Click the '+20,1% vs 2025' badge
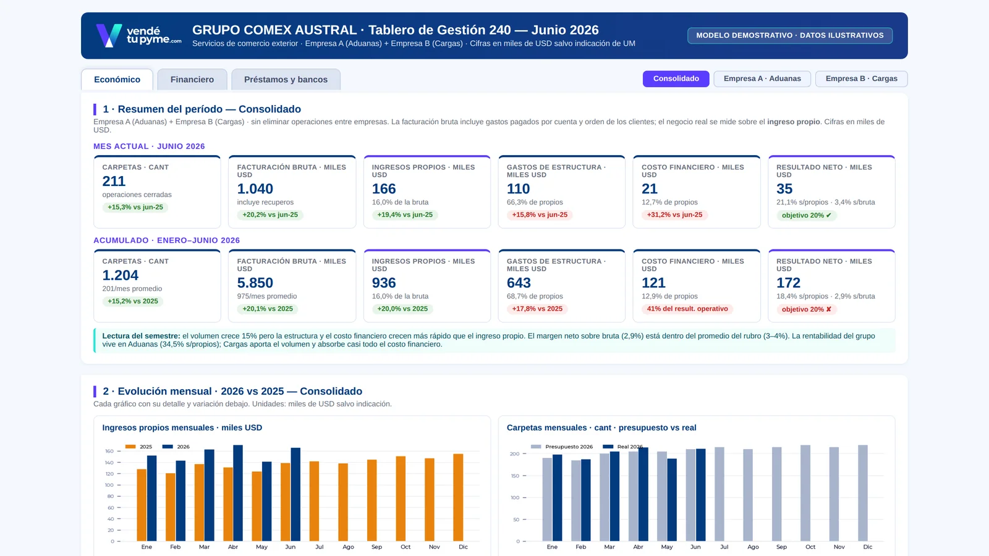Image resolution: width=989 pixels, height=556 pixels. [268, 309]
